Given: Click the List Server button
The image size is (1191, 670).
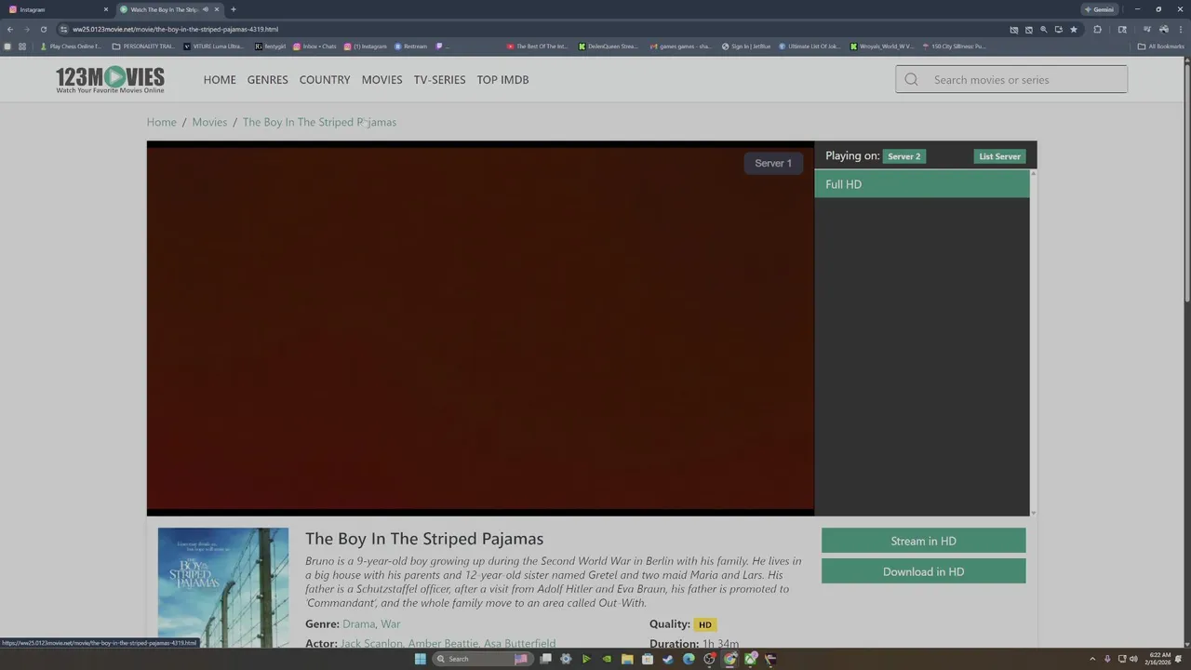Looking at the screenshot, I should tap(999, 156).
